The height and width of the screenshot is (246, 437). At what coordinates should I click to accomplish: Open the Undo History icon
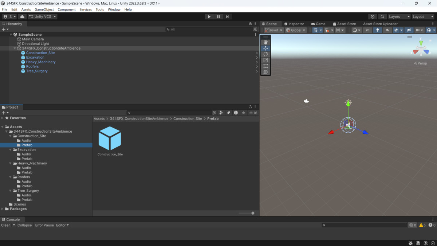373,16
